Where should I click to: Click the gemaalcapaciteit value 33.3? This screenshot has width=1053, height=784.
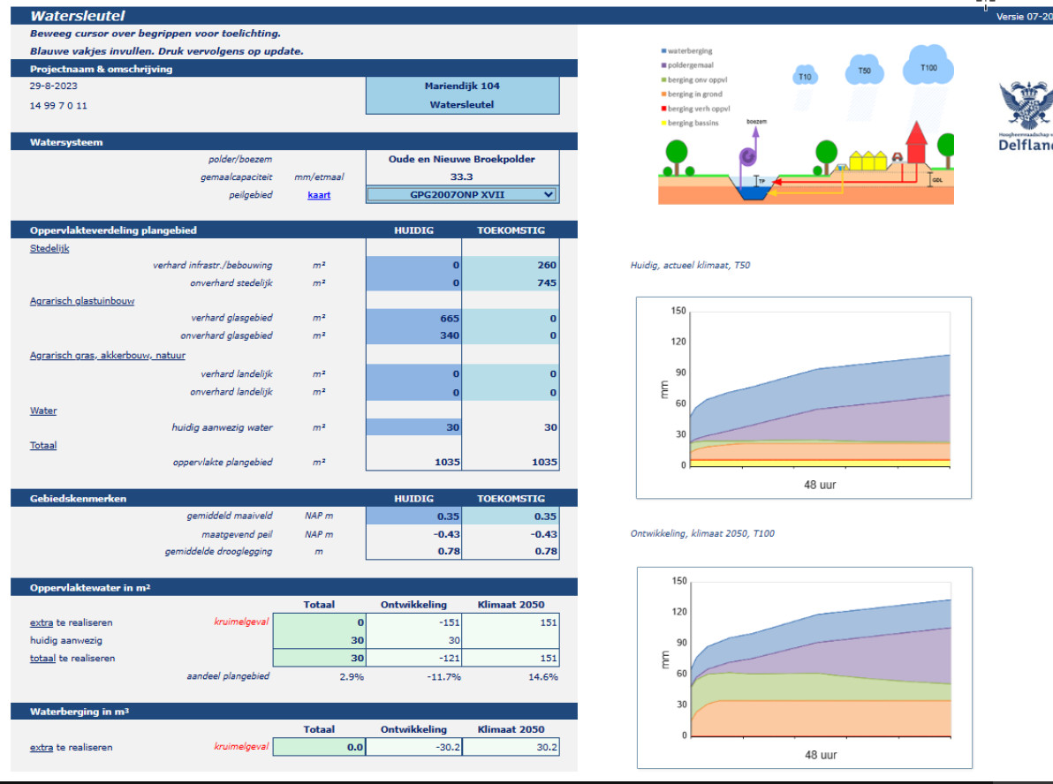pos(461,177)
